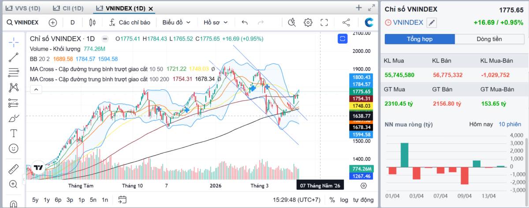The height and width of the screenshot is (208, 529).
Task: Open the go-to-date calendar icon
Action: coord(123,200)
